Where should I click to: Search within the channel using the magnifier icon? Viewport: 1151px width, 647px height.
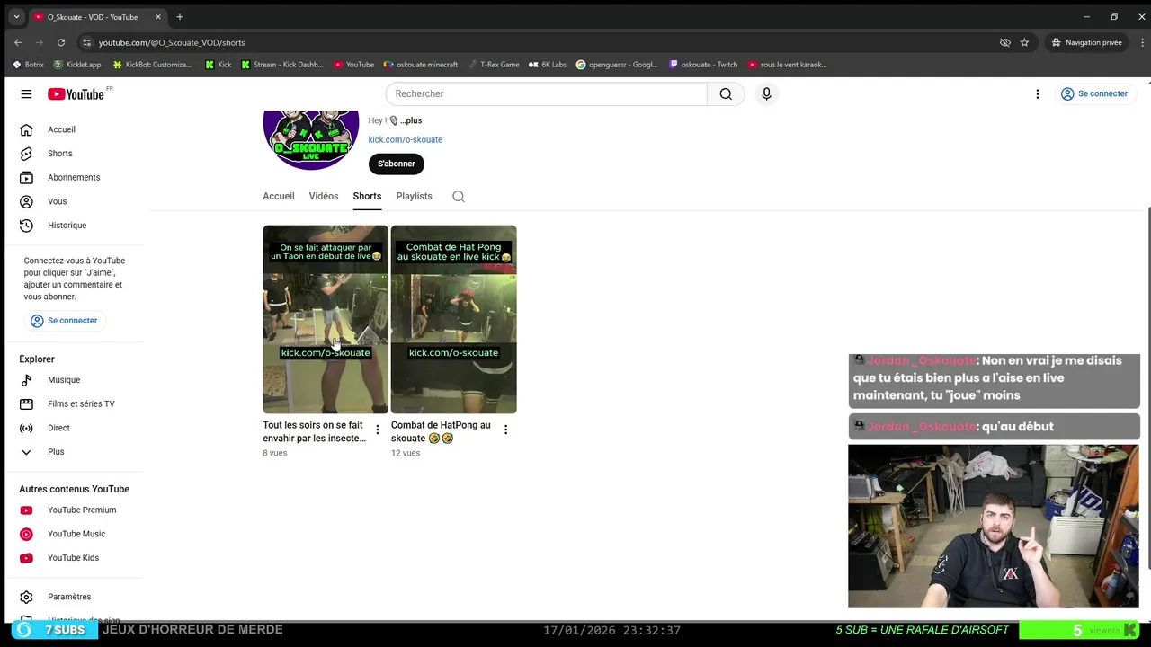point(459,196)
